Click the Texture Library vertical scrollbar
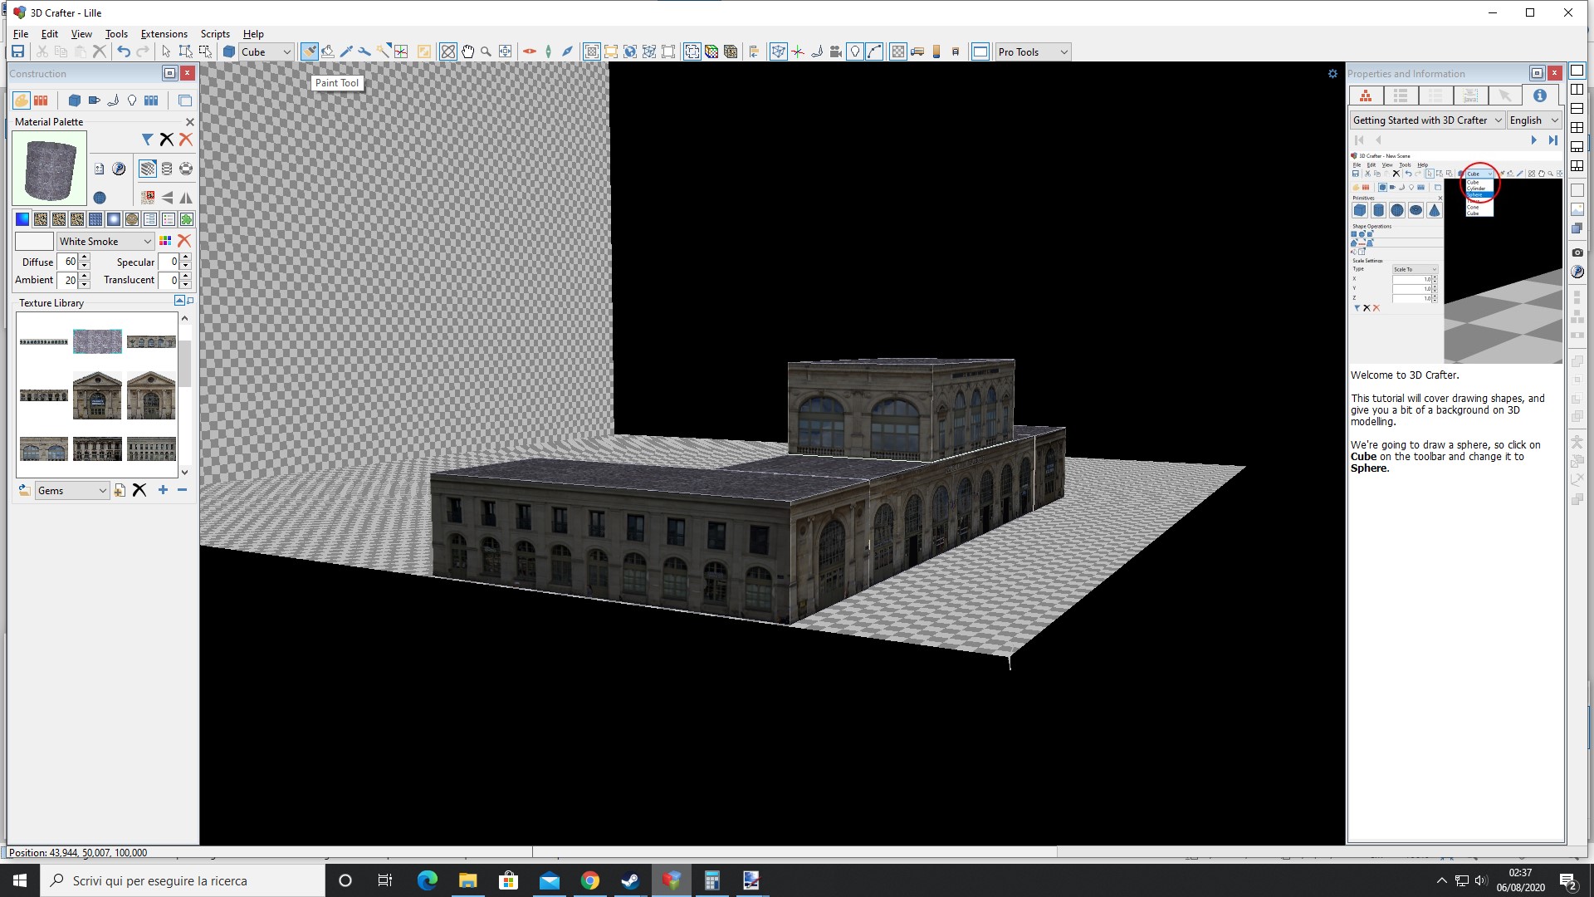 click(x=184, y=395)
